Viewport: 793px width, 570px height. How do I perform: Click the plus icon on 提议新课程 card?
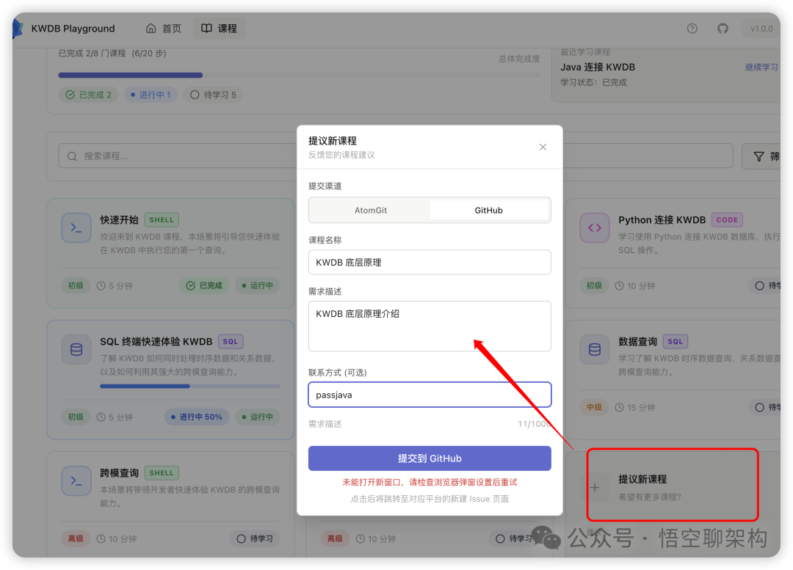[x=595, y=486]
